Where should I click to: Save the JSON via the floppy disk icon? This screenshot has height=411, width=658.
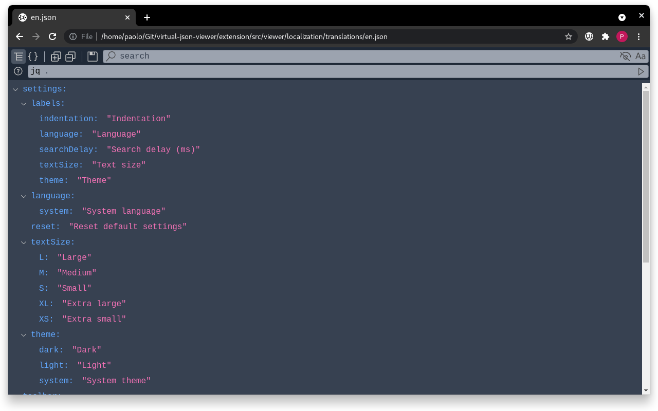coord(92,57)
